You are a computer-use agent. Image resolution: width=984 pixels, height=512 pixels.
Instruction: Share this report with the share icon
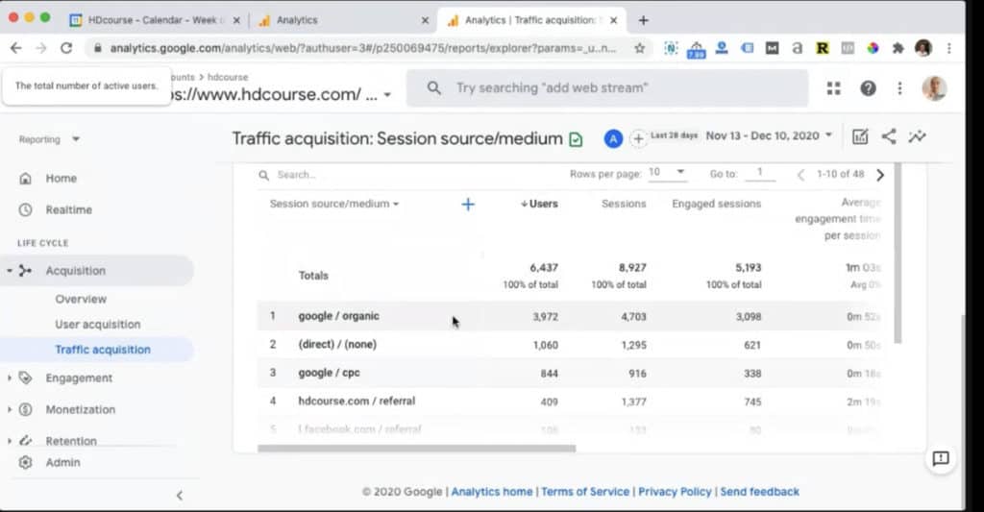(x=889, y=136)
